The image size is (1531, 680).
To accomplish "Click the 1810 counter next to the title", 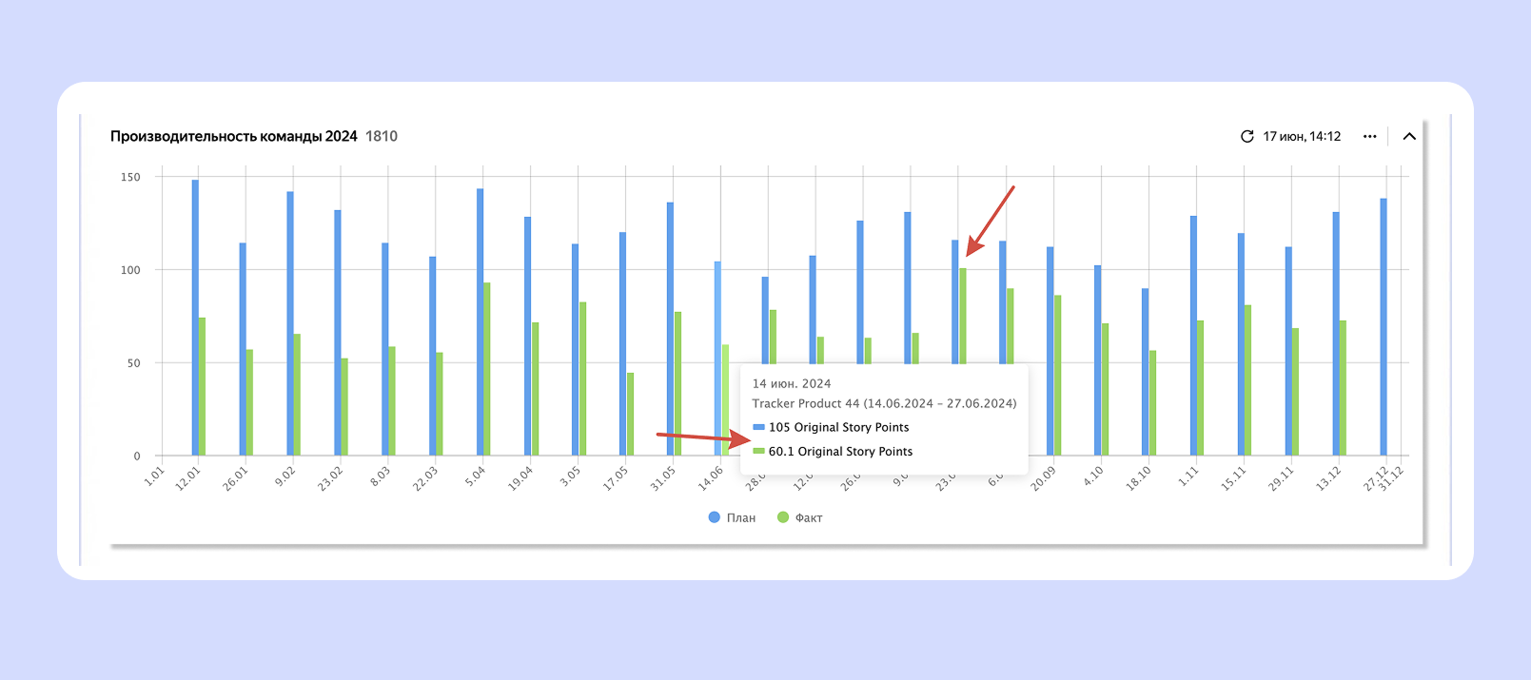I will coord(382,136).
